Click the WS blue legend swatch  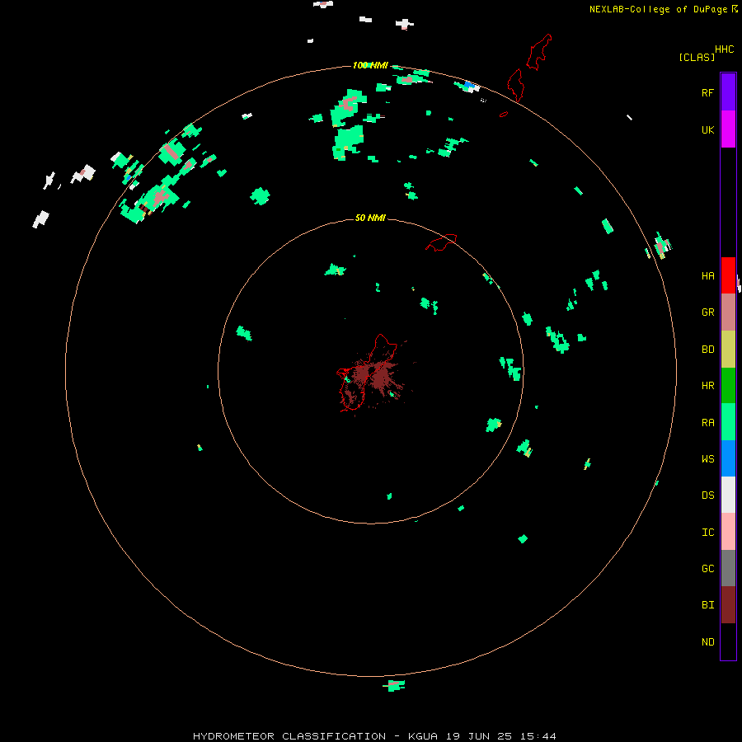pyautogui.click(x=728, y=458)
